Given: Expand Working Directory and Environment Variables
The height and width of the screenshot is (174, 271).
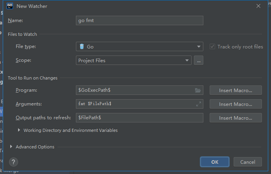Looking at the screenshot, I should tap(20, 130).
